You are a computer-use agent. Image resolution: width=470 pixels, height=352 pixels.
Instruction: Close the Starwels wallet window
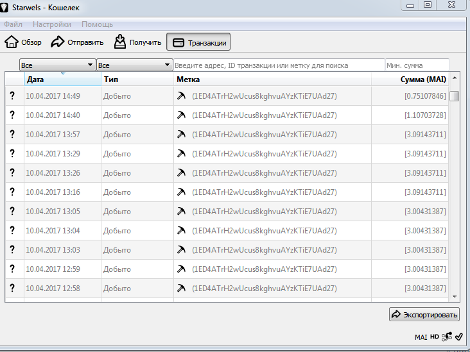(x=452, y=5)
